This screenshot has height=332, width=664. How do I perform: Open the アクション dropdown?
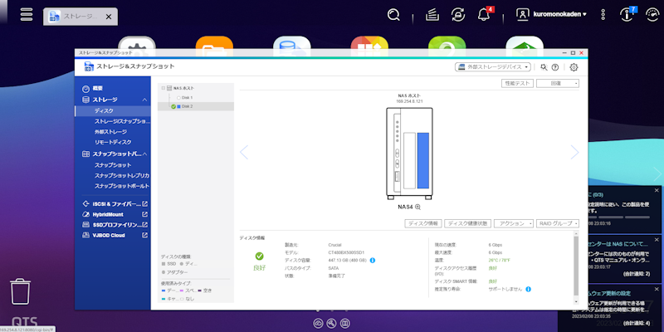(x=513, y=223)
